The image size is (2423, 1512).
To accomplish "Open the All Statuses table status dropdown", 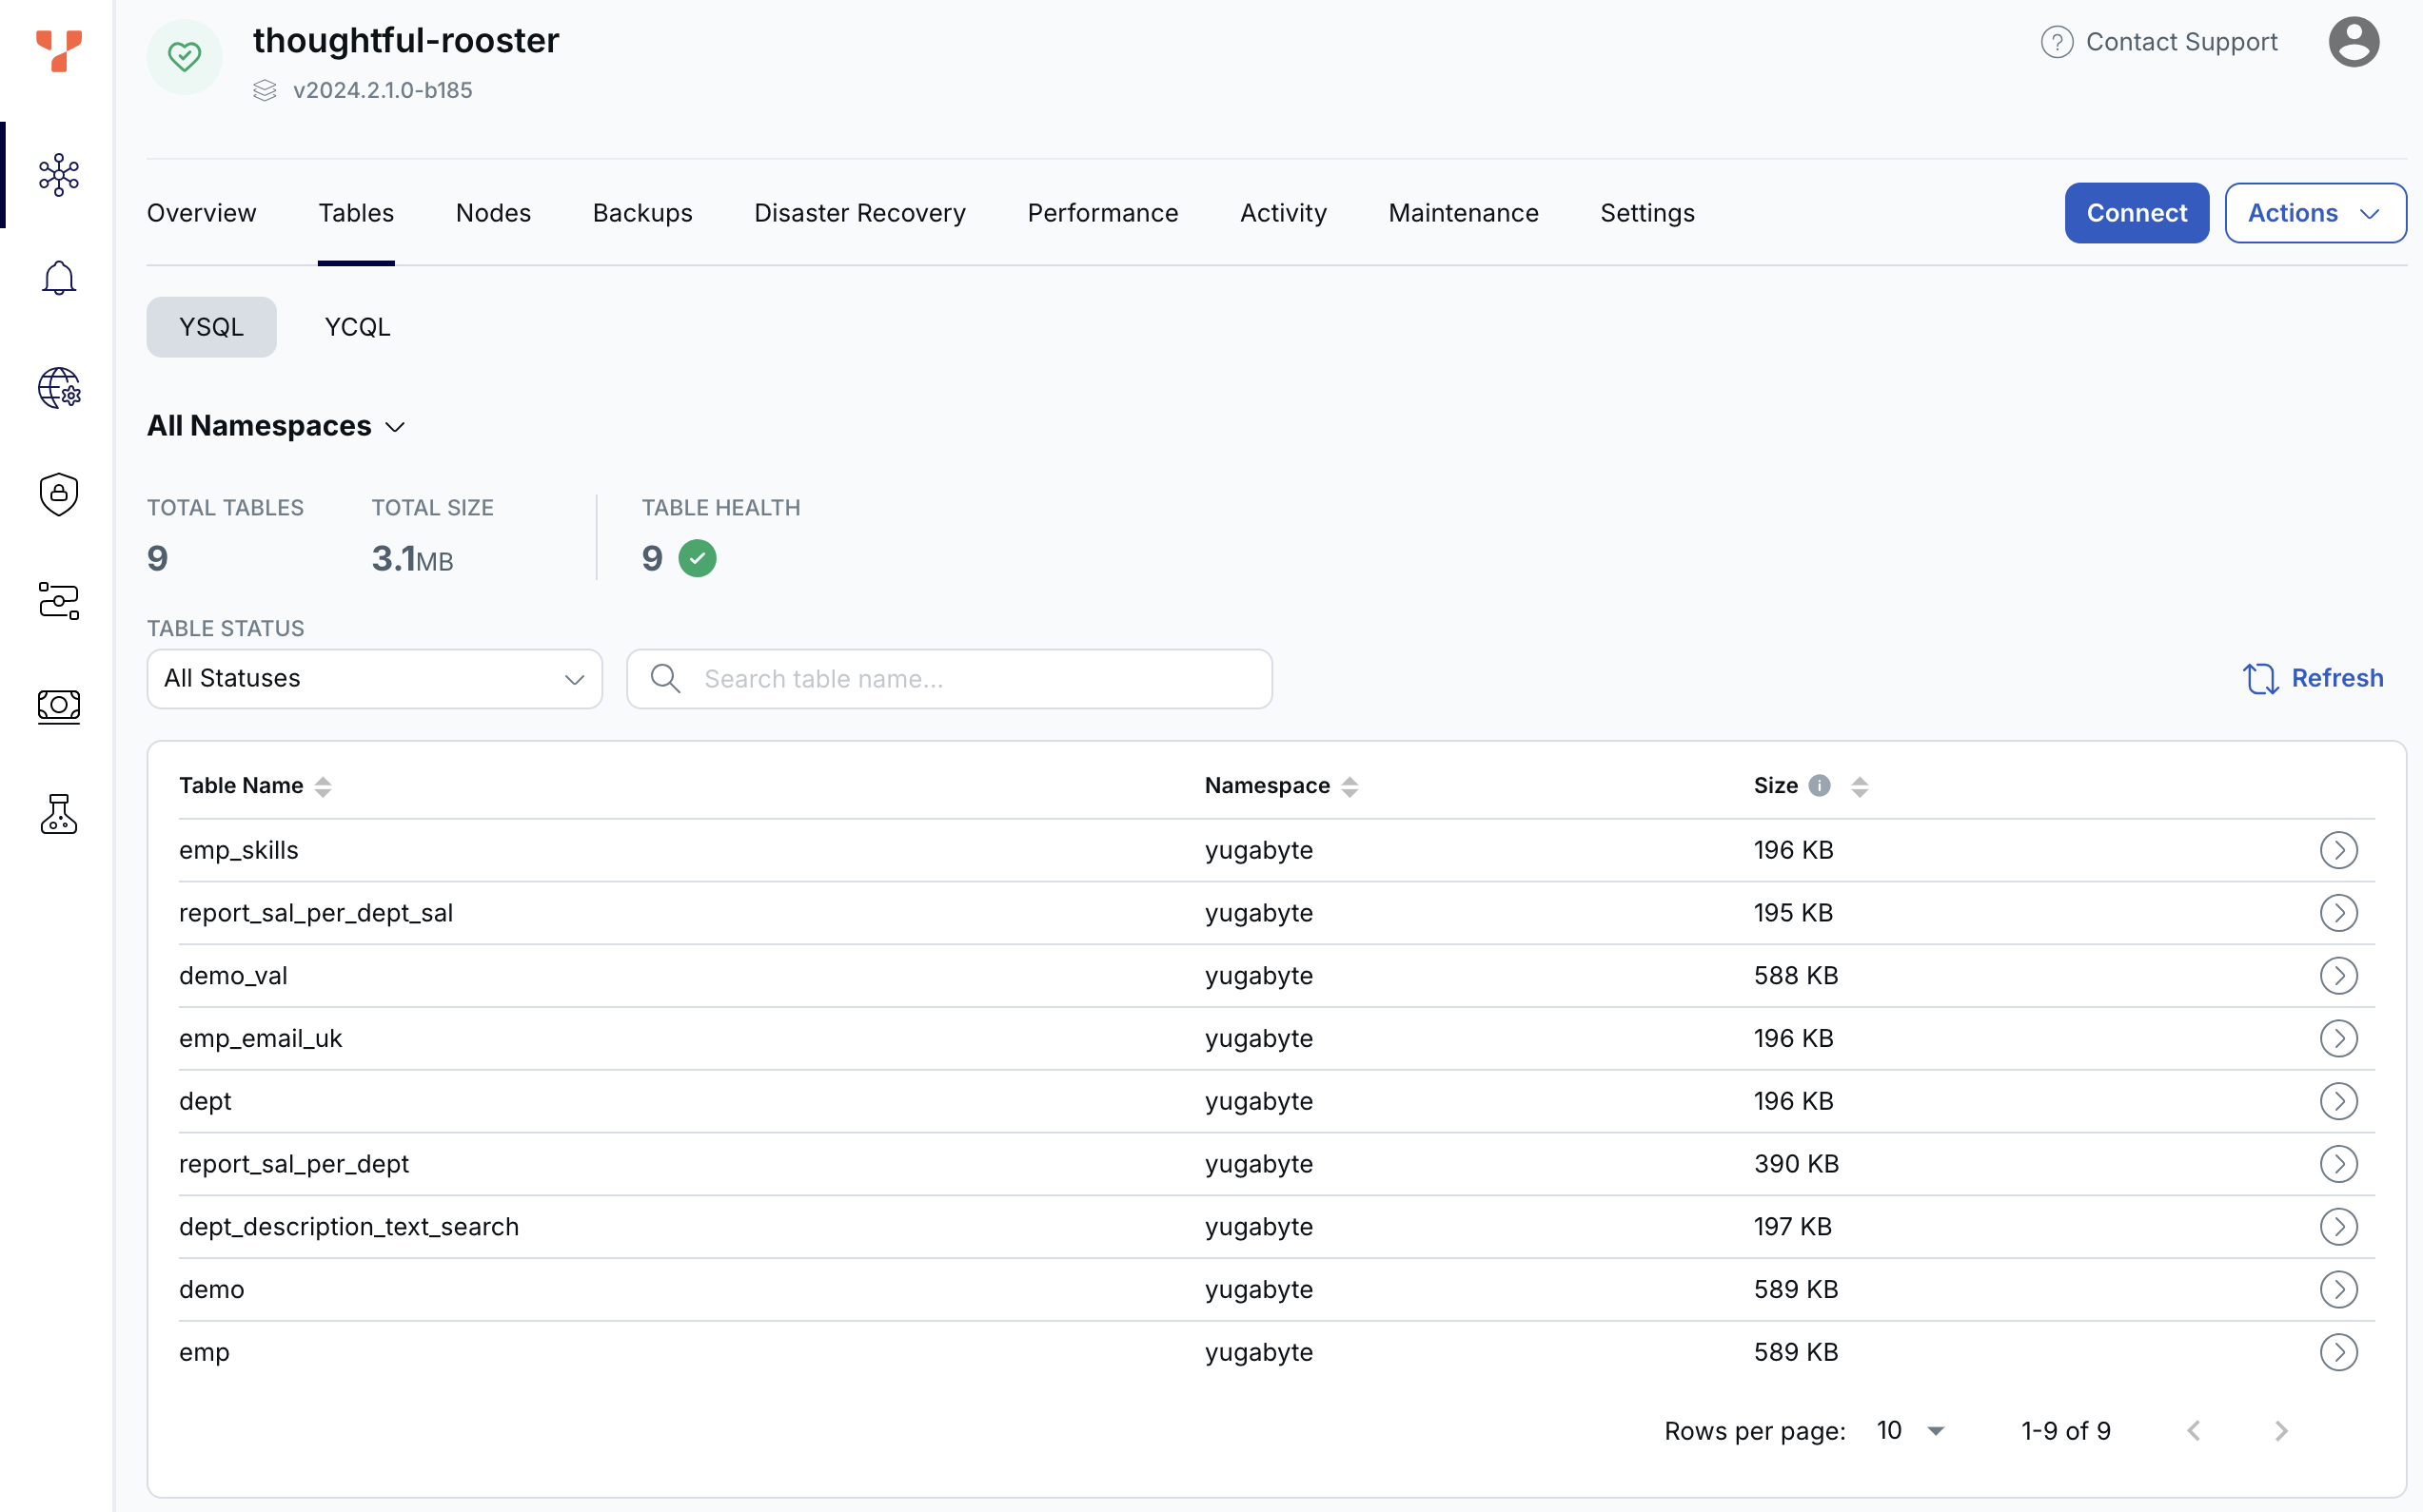I will coord(373,678).
